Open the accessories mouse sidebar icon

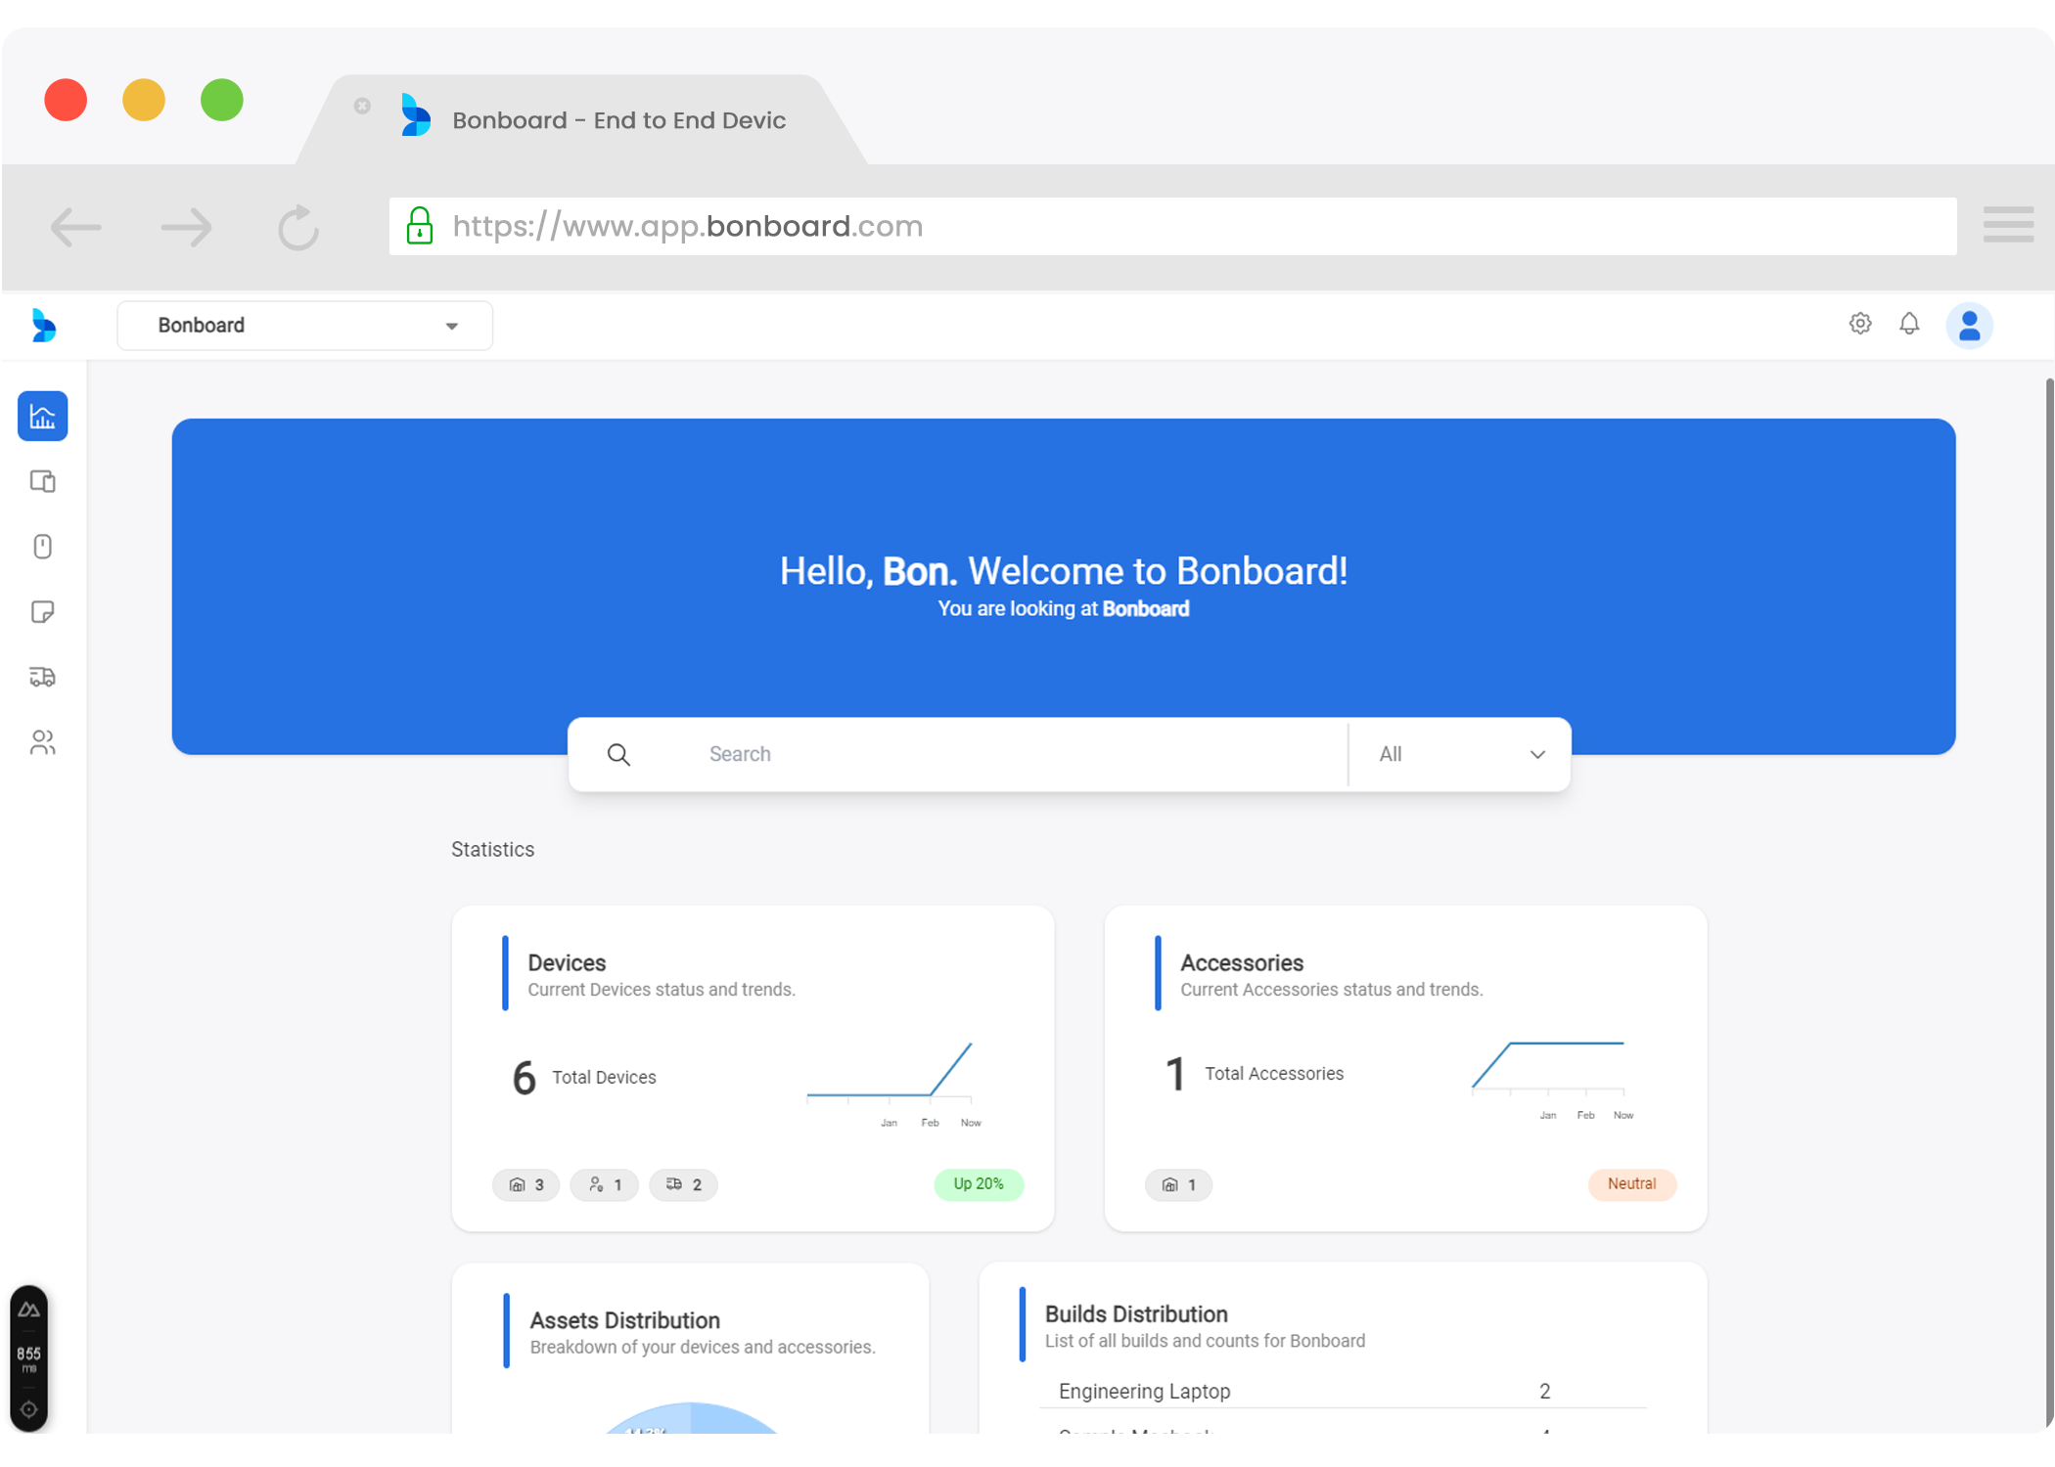click(x=42, y=546)
